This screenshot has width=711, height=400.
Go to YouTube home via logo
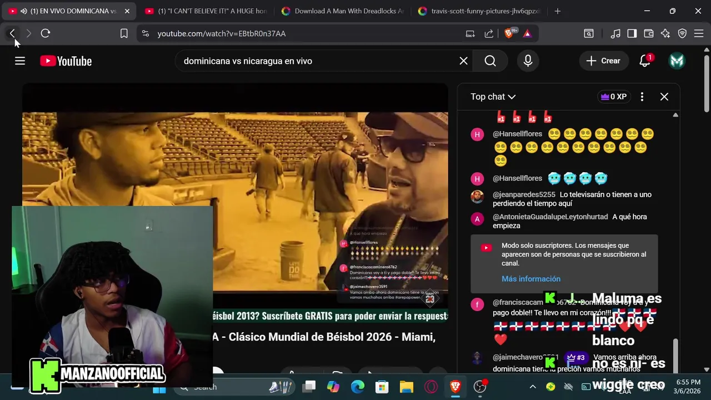pos(66,61)
